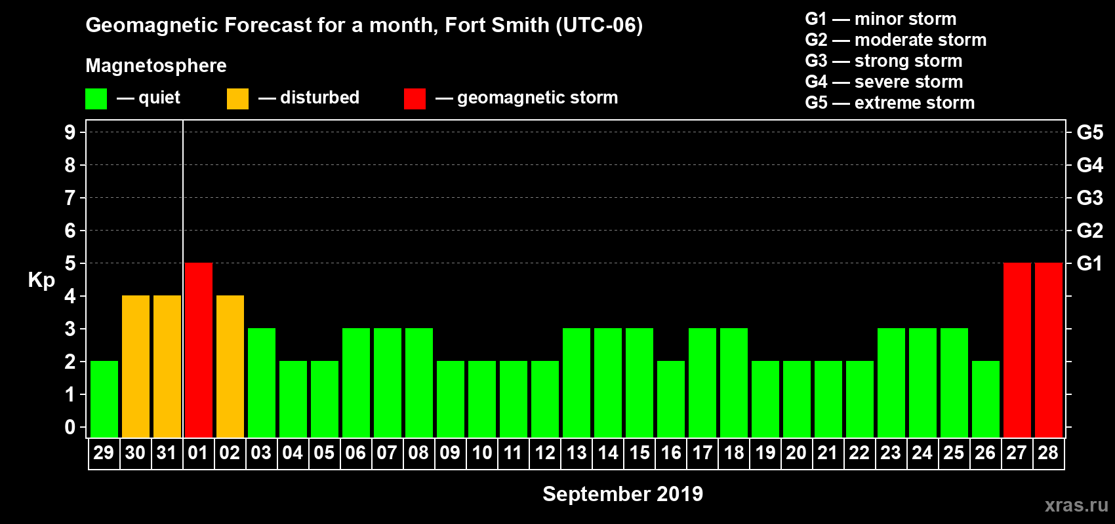1115x524 pixels.
Task: Click the green bar for day 13
Action: coord(577,383)
